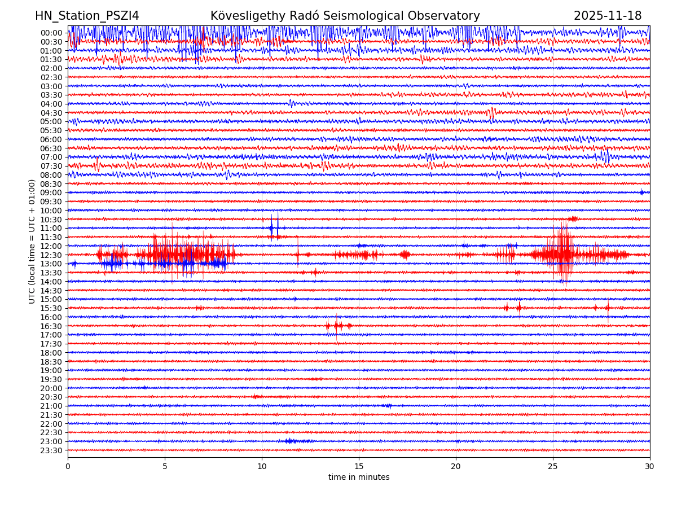This screenshot has width=677, height=508.
Task: Click x-axis tick label 15
Action: point(359,467)
